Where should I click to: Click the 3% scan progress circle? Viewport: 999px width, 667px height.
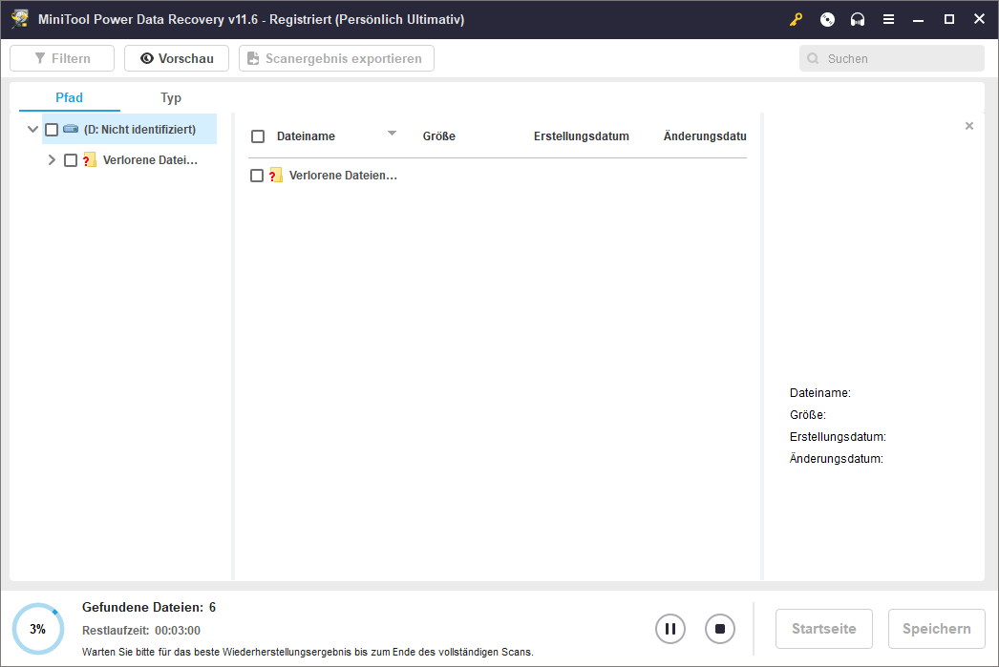[38, 629]
